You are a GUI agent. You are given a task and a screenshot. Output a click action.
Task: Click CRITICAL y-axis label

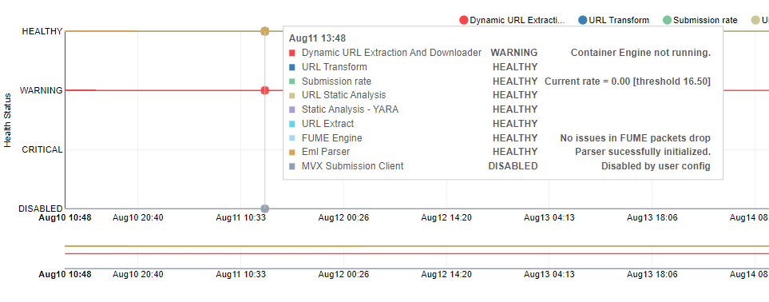[42, 149]
